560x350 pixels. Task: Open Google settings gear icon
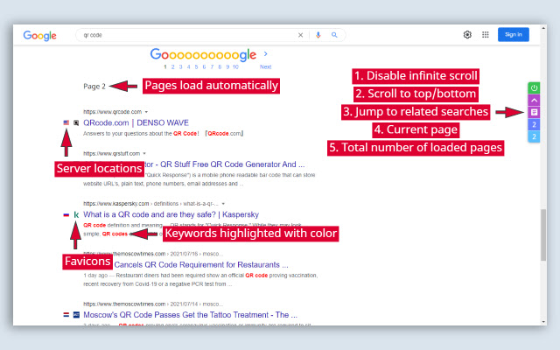(x=467, y=35)
